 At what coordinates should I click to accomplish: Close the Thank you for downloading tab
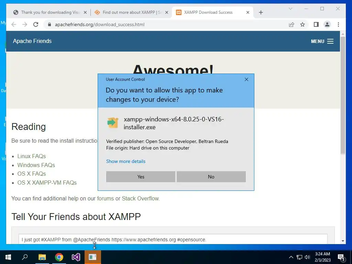(x=85, y=12)
